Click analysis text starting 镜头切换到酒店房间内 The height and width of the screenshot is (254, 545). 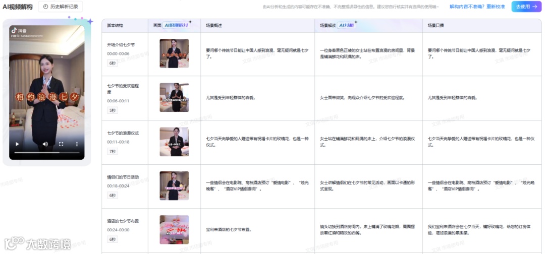tap(367, 230)
